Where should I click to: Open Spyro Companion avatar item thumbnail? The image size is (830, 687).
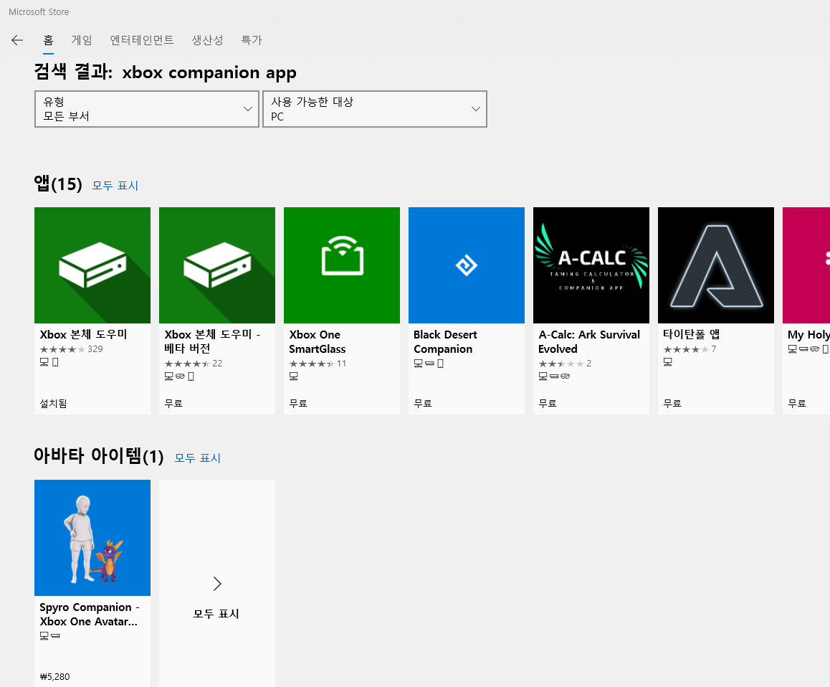click(92, 538)
